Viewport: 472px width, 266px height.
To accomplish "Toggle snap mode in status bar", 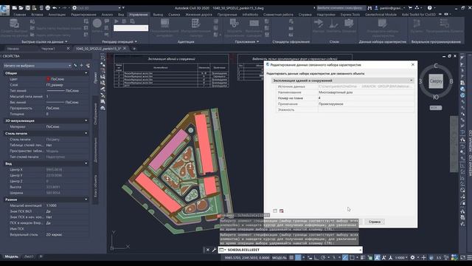I will coord(298,258).
